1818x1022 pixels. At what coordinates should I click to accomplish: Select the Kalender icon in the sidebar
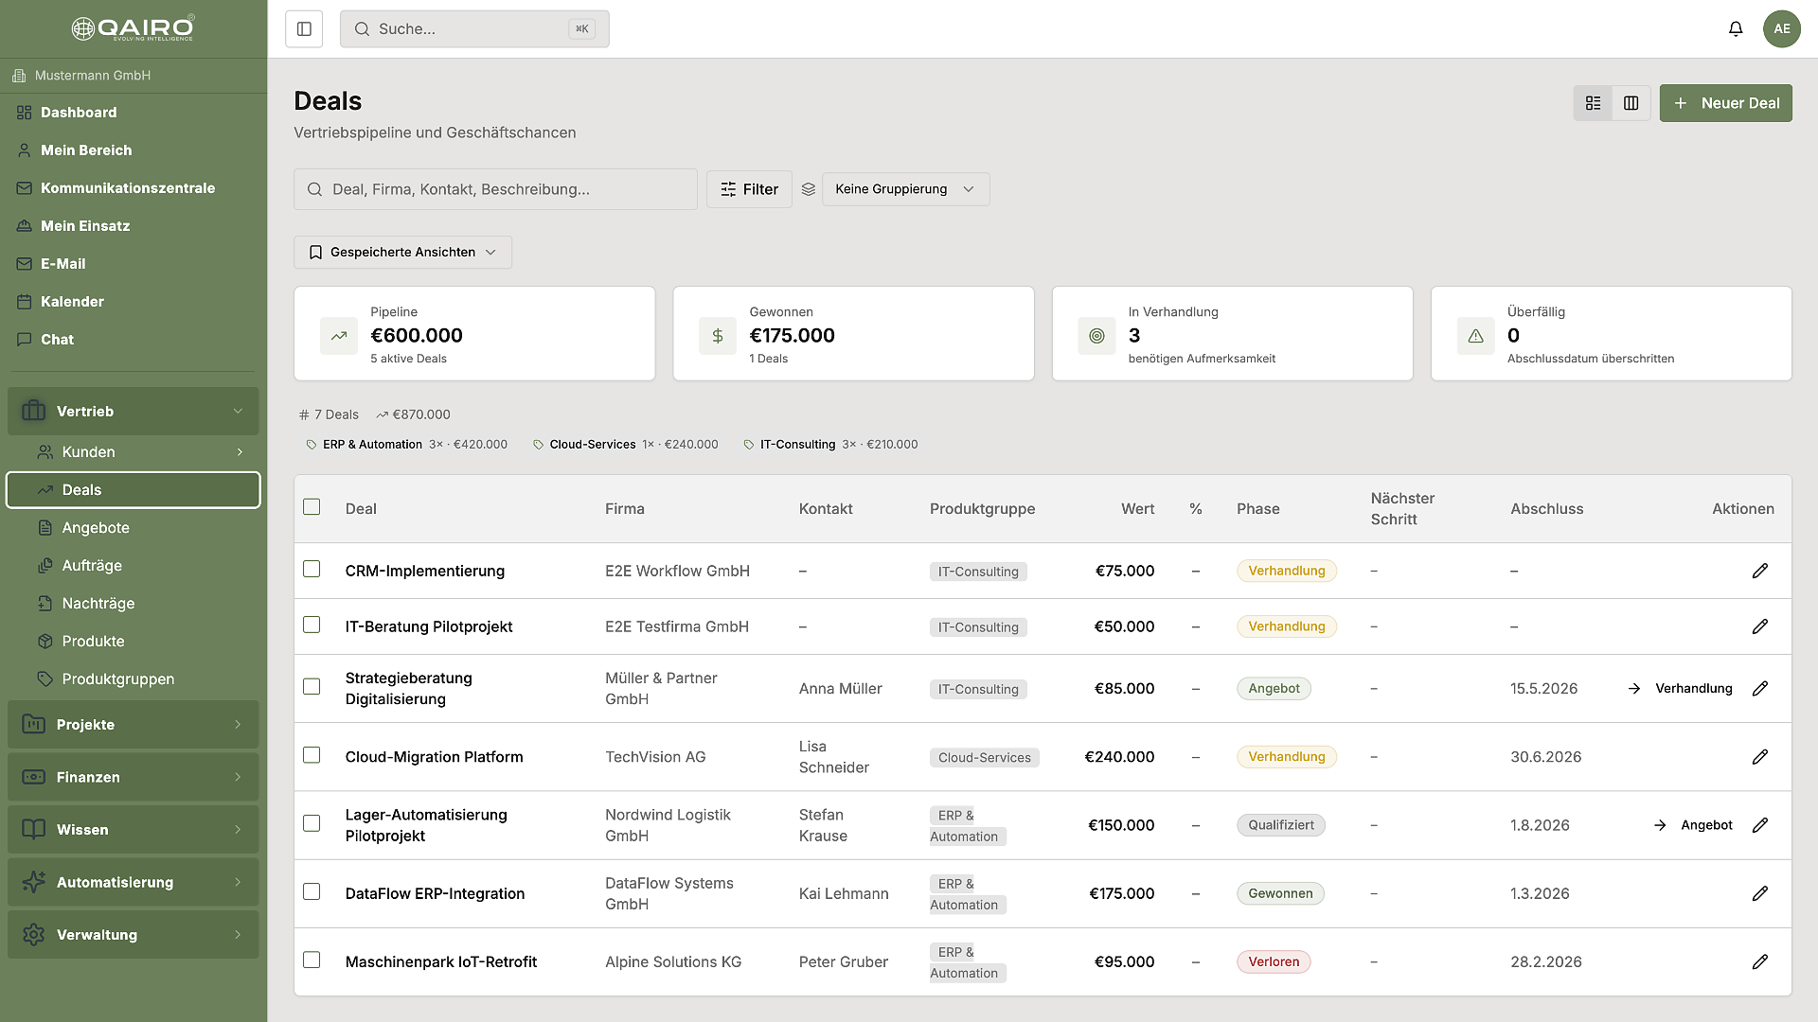pyautogui.click(x=72, y=301)
